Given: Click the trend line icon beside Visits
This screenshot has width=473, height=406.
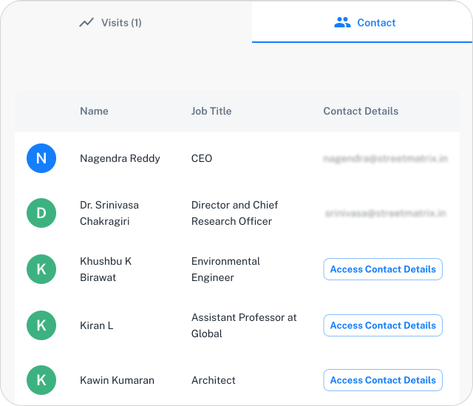Looking at the screenshot, I should 86,22.
